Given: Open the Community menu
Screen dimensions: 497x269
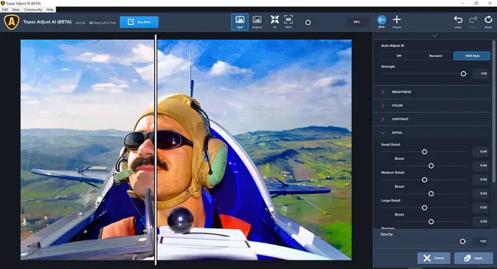Looking at the screenshot, I should point(32,10).
